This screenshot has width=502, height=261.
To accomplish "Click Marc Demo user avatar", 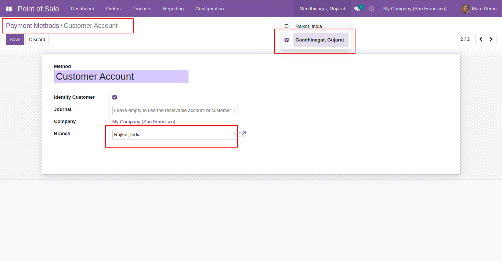I will pyautogui.click(x=465, y=9).
